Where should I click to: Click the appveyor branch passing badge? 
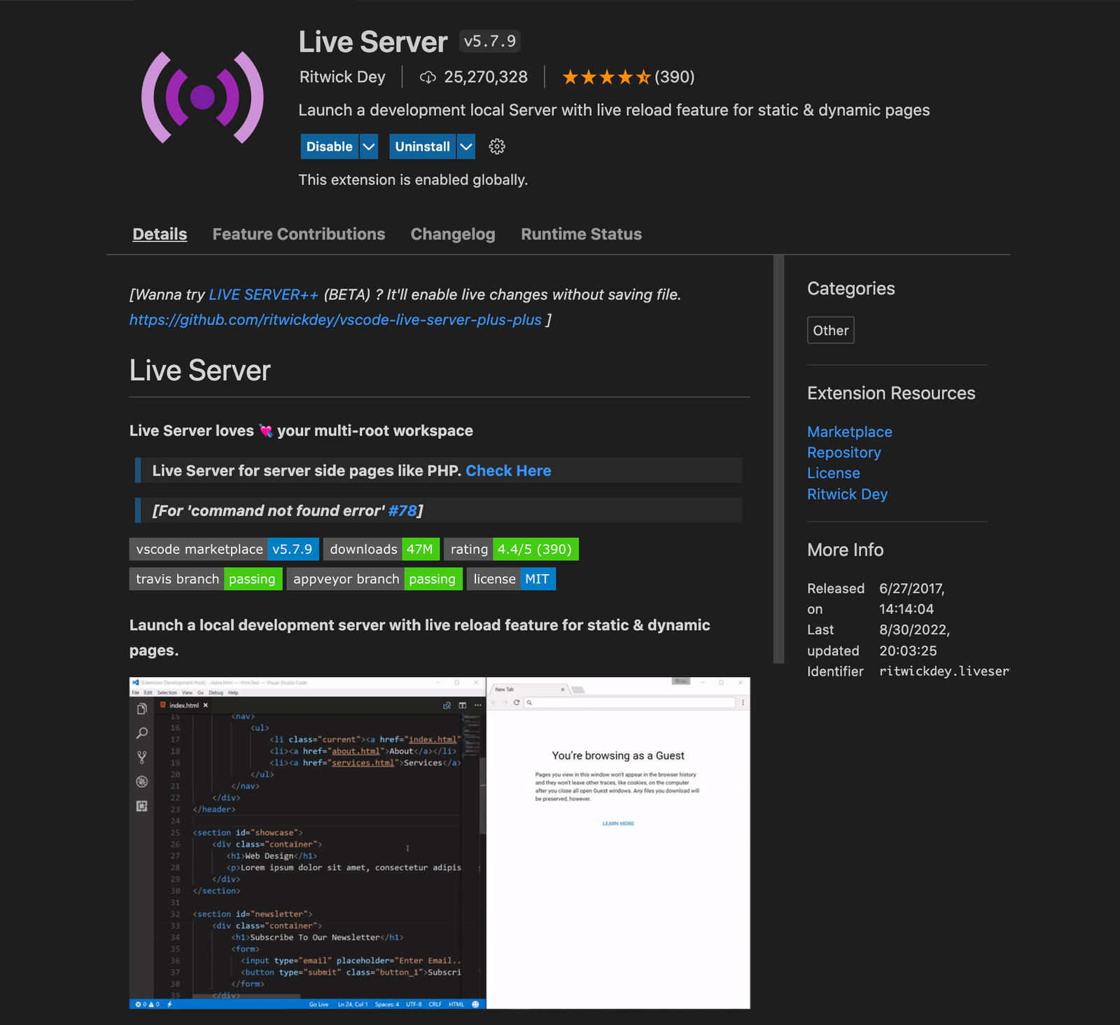point(374,579)
